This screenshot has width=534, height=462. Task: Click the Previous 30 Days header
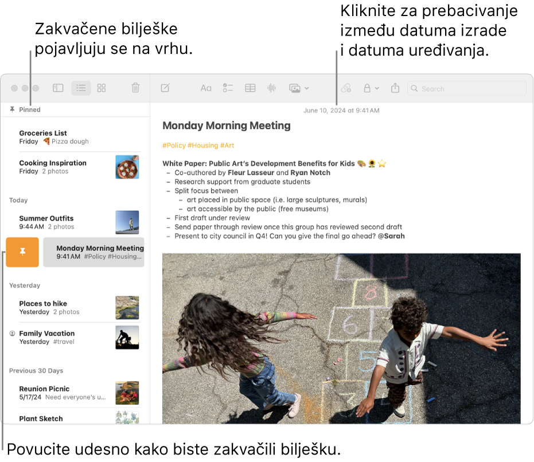[x=36, y=370]
